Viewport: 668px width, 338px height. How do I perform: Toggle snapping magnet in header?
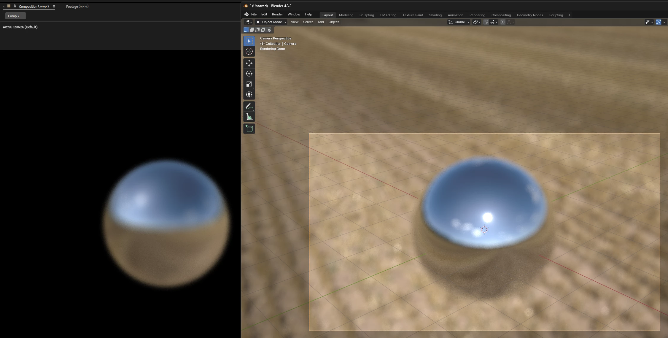click(486, 22)
